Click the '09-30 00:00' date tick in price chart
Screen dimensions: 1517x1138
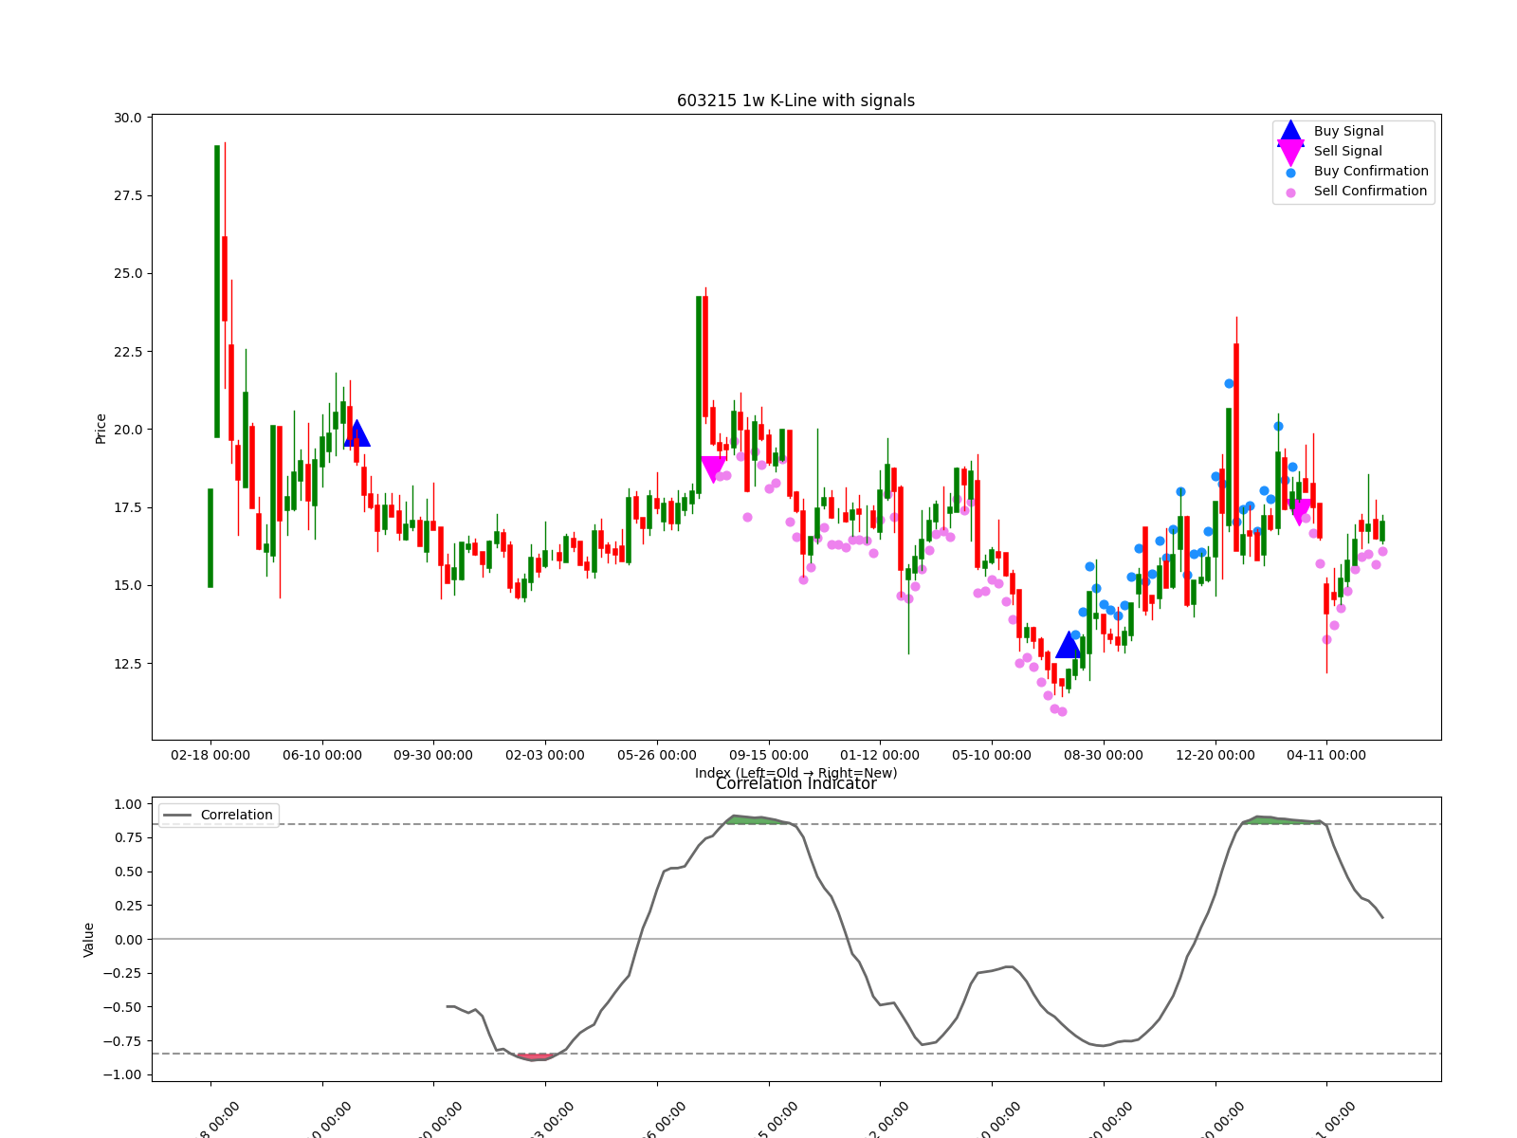pyautogui.click(x=433, y=755)
